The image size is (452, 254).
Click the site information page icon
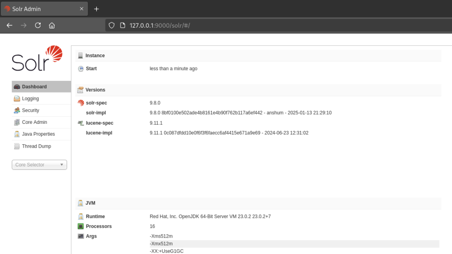[123, 26]
